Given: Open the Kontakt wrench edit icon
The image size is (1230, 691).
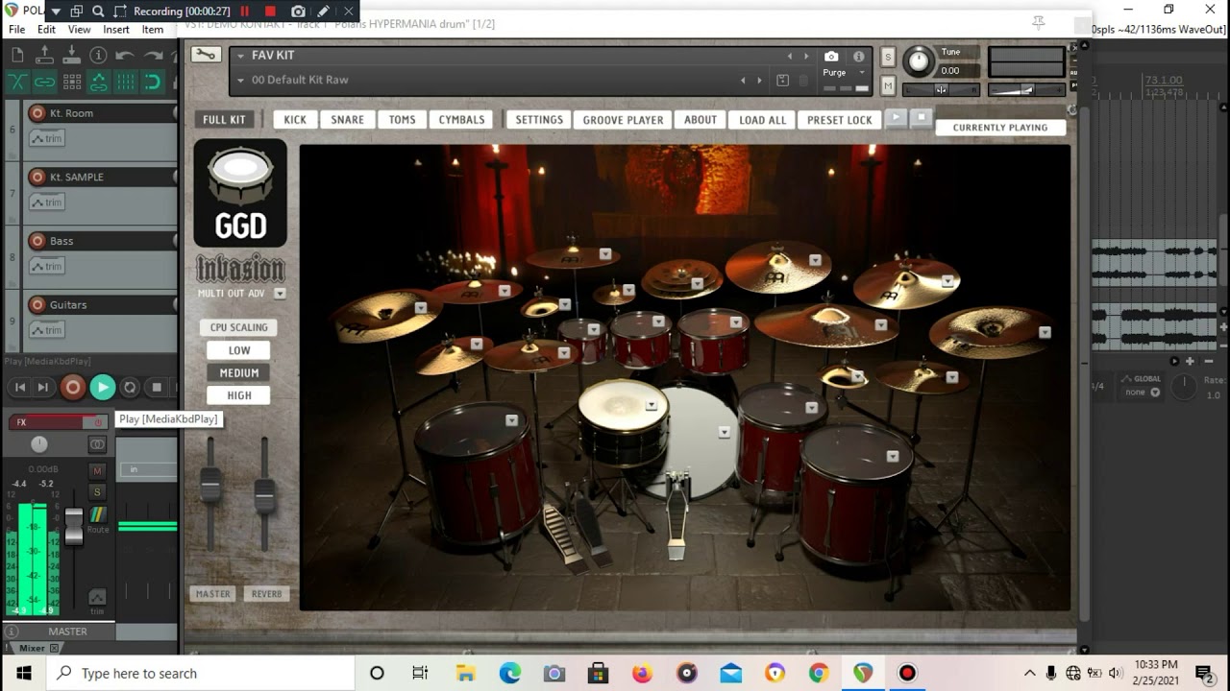Looking at the screenshot, I should [x=205, y=55].
